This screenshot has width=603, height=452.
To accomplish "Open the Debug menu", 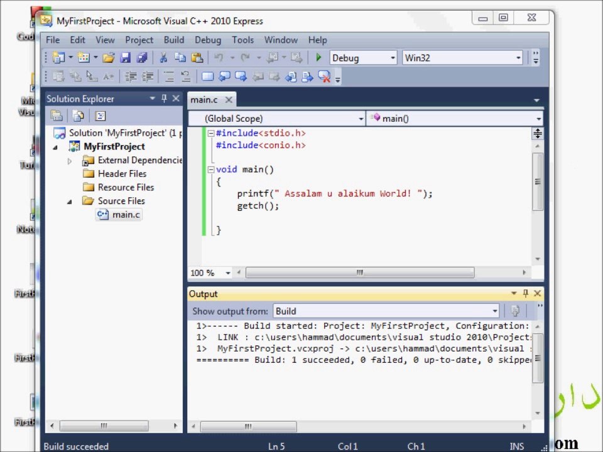I will [208, 40].
